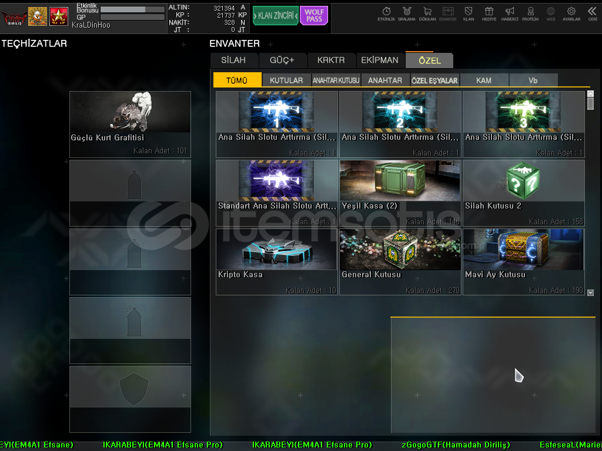The width and height of the screenshot is (602, 451).
Task: Click the inventory scrollbar thumb
Action: [590, 103]
